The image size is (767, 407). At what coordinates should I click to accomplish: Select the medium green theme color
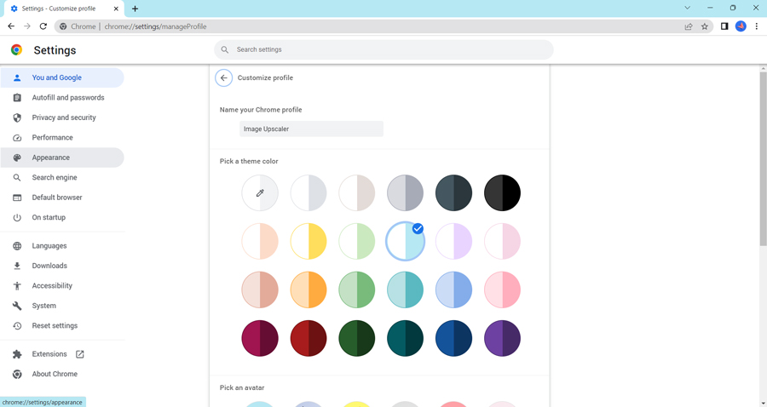(x=356, y=289)
